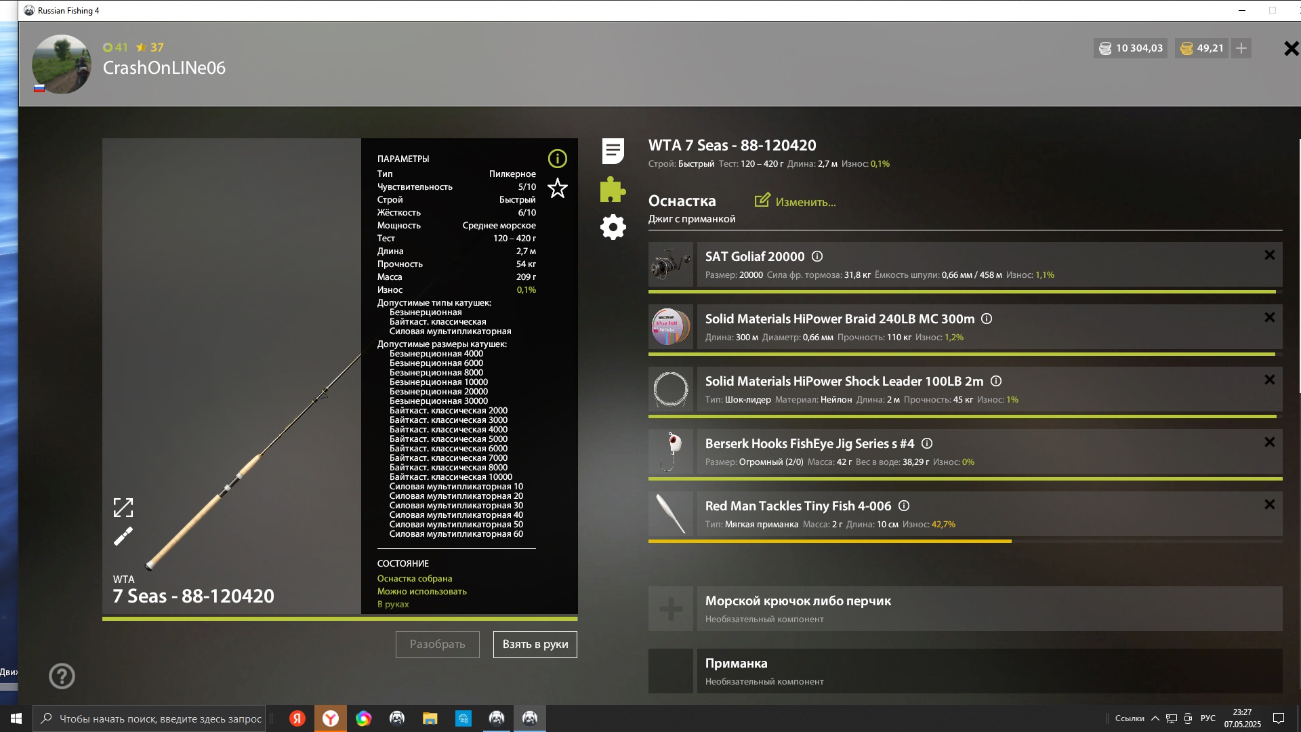Show hidden system tray icons
The image size is (1301, 732).
(x=1155, y=718)
